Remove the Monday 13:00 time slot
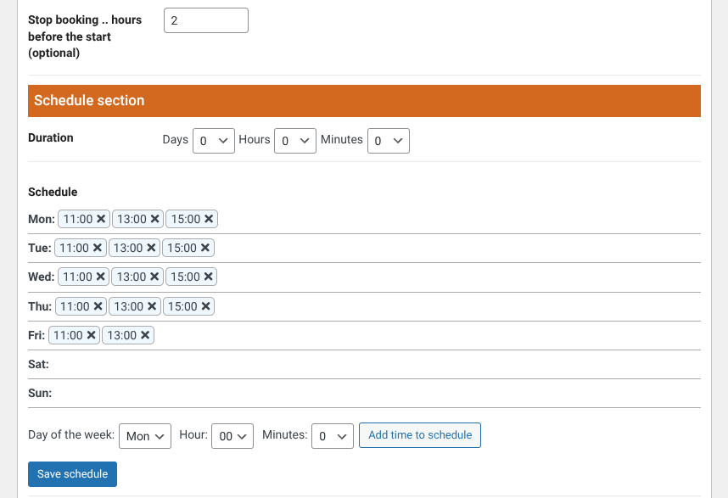Image resolution: width=728 pixels, height=498 pixels. pos(155,219)
